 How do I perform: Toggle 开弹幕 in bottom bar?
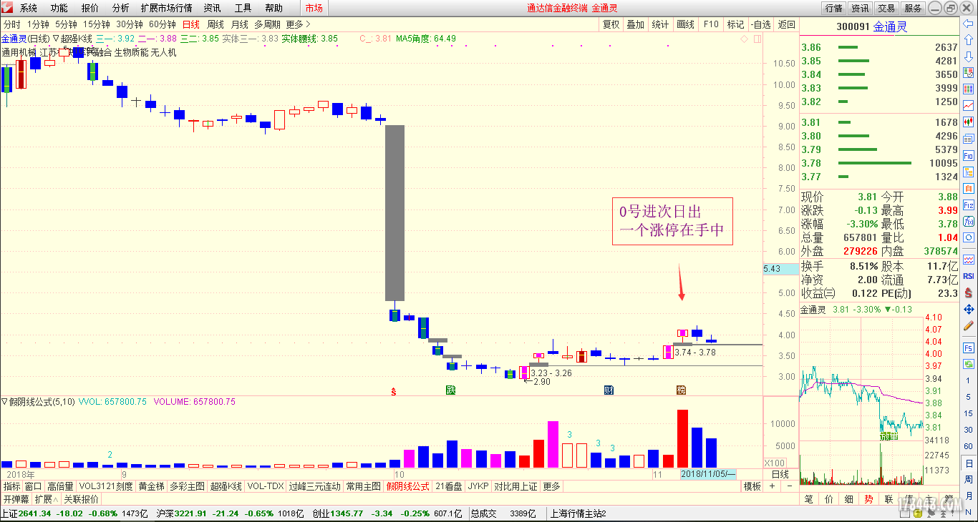coord(16,499)
